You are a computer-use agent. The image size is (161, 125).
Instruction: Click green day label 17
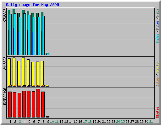[85, 122]
